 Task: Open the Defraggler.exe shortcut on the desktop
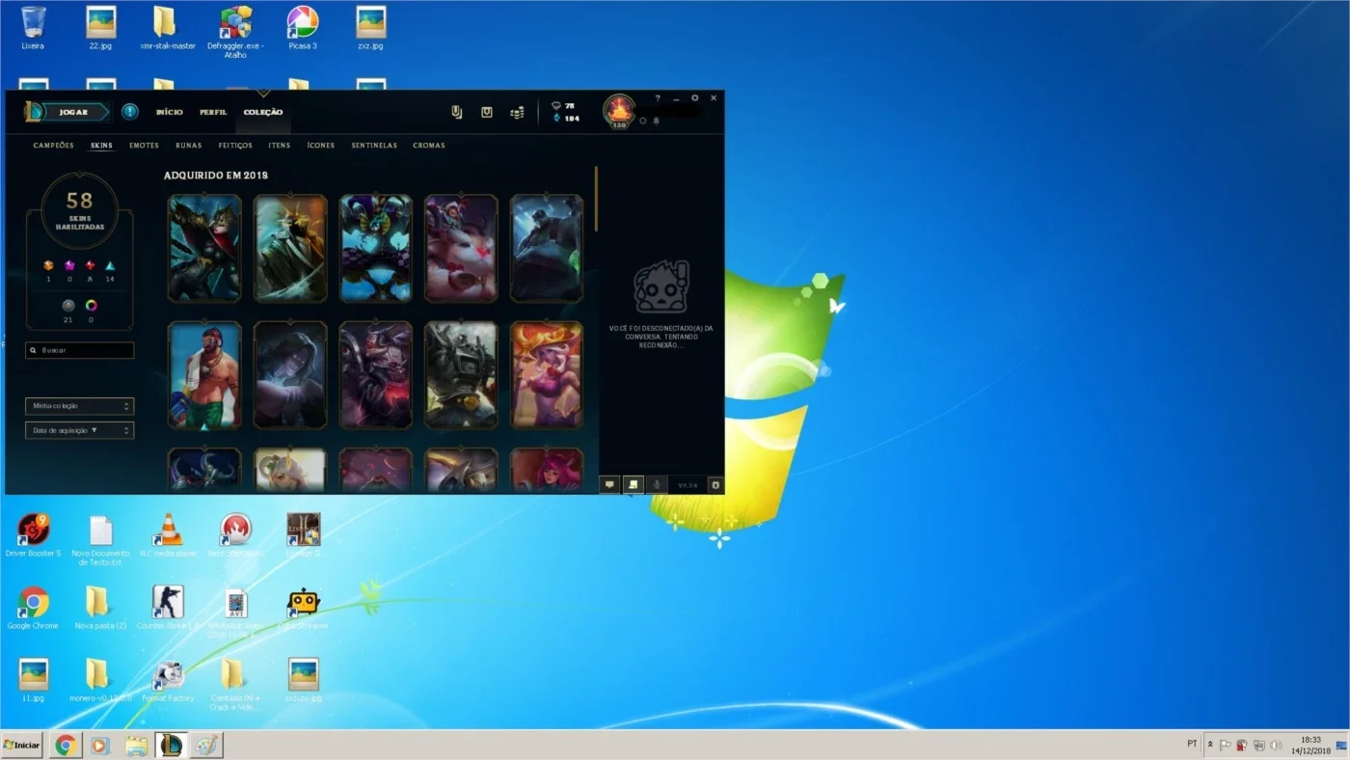235,32
